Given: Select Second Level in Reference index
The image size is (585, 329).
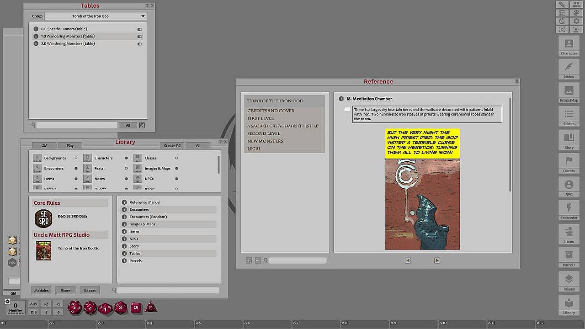Looking at the screenshot, I should coord(264,133).
